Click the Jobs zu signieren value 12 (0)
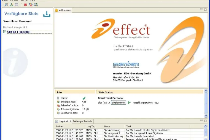This screenshot has height=140, width=210. click(x=85, y=109)
